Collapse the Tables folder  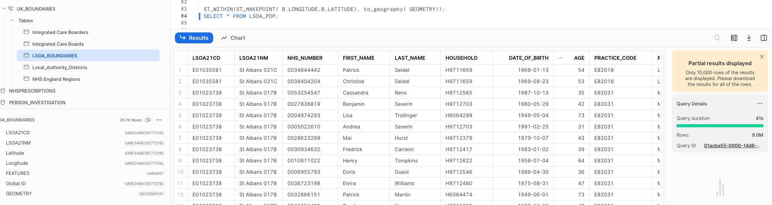tap(12, 20)
